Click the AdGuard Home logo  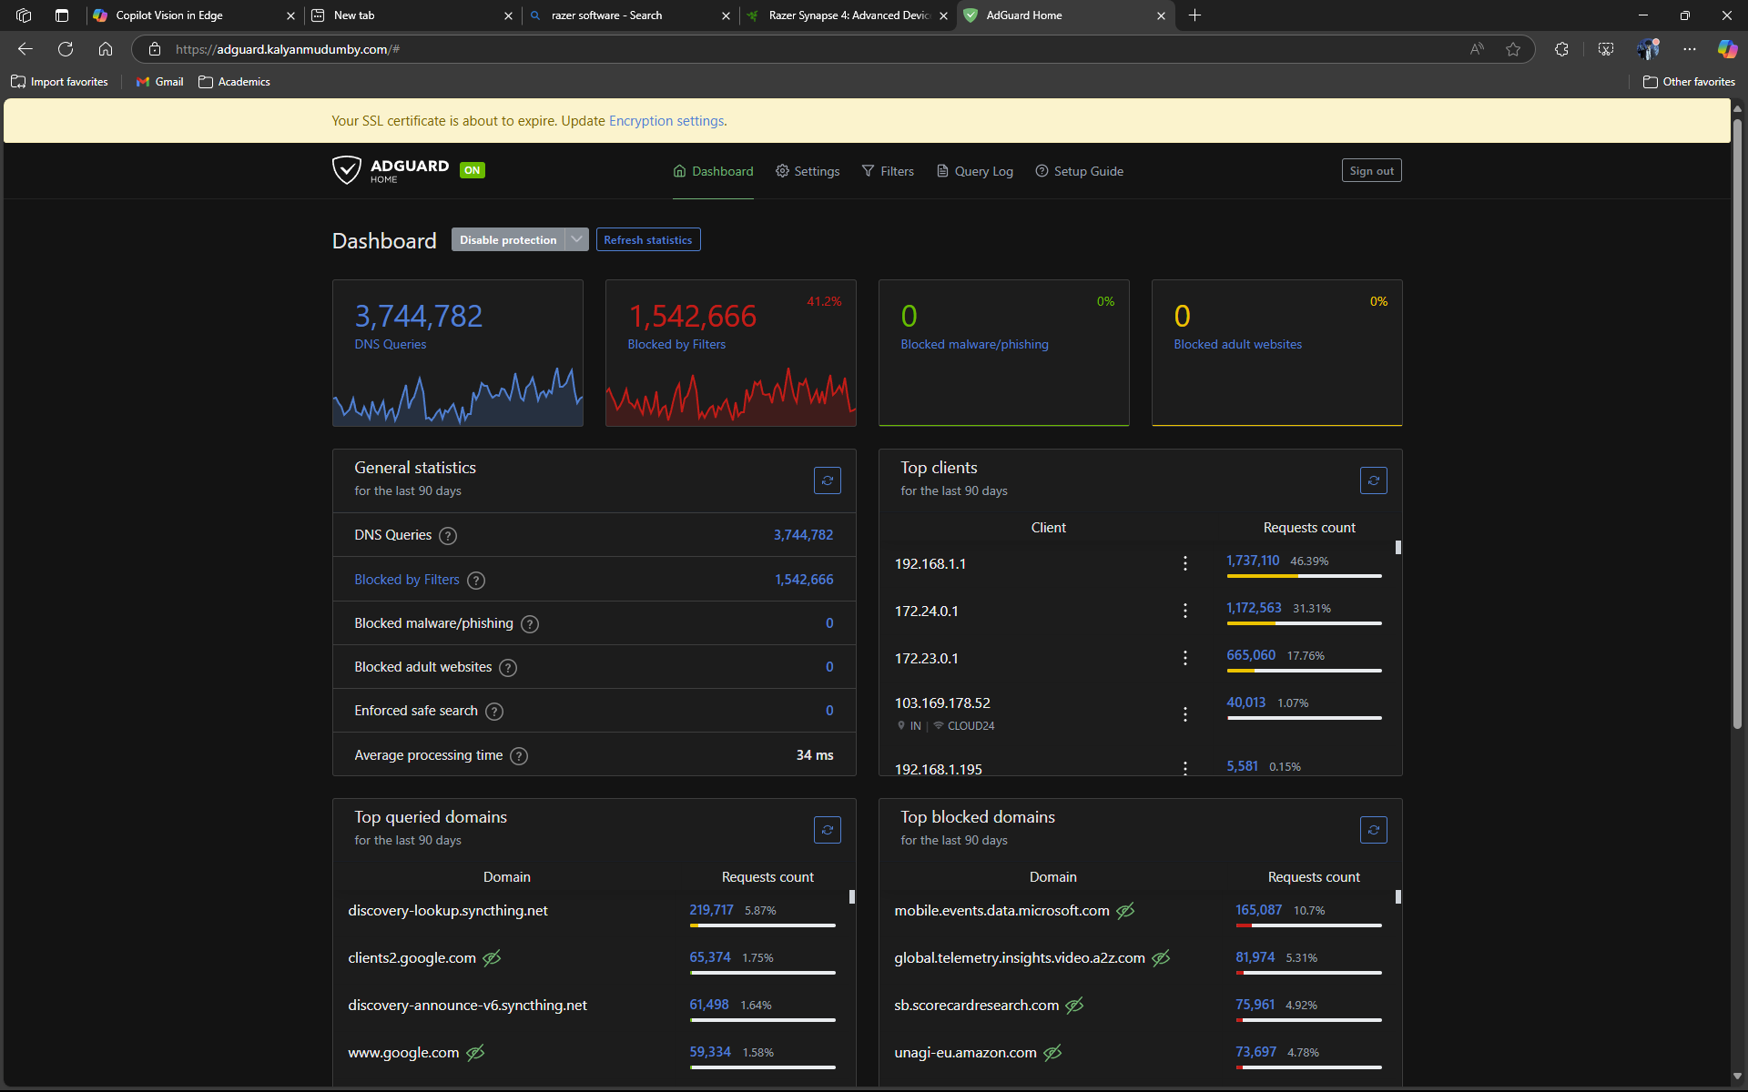[391, 170]
